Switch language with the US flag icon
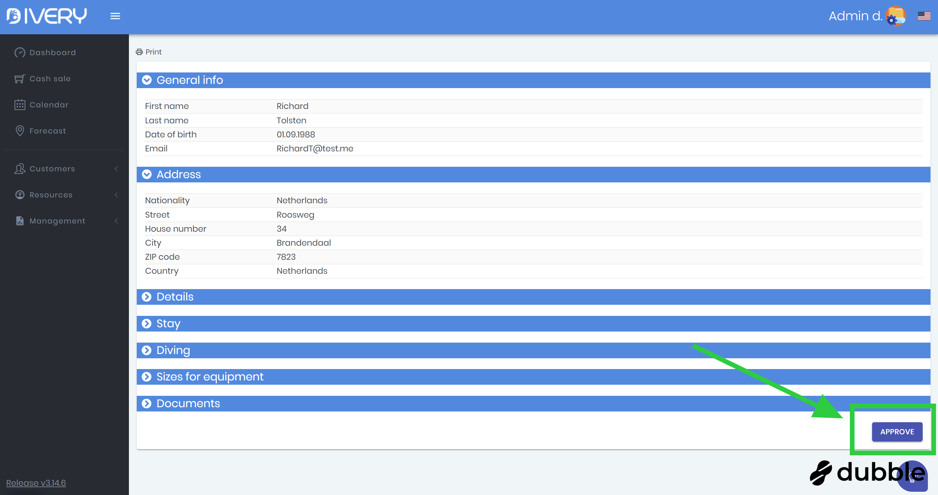The image size is (938, 495). click(x=924, y=16)
